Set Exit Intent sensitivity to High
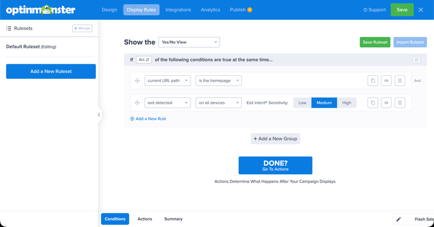The width and height of the screenshot is (434, 227). [347, 102]
